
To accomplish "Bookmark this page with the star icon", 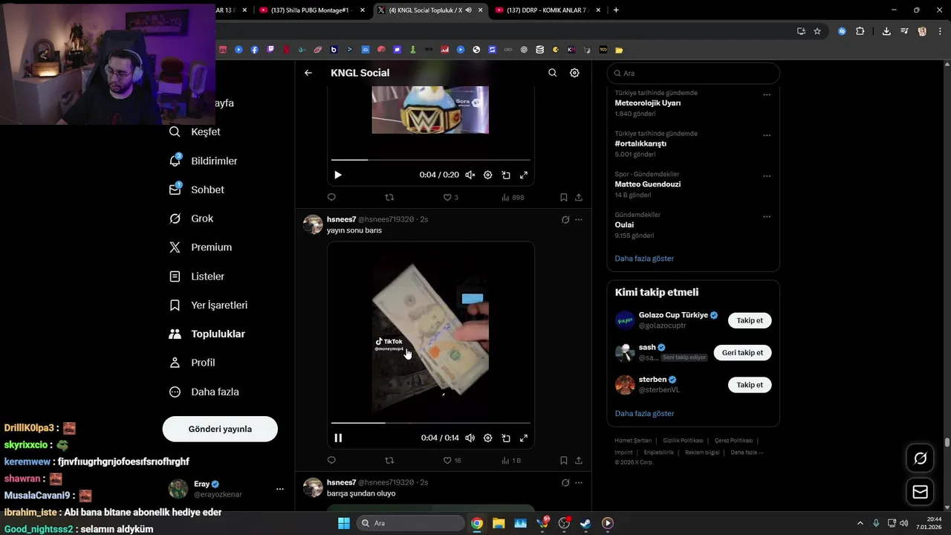I will pyautogui.click(x=817, y=31).
